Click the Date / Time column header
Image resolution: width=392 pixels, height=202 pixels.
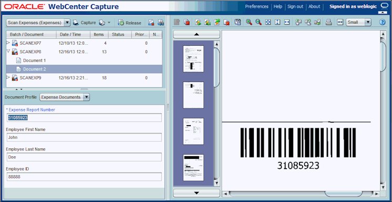click(x=73, y=35)
